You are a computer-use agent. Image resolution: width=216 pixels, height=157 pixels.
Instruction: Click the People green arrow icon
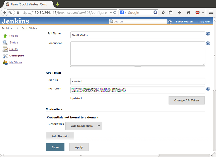(x=5, y=36)
